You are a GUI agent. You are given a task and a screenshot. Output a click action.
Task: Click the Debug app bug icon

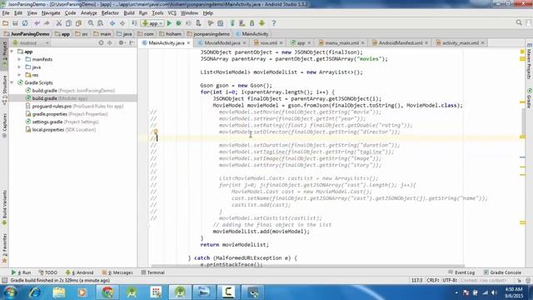pyautogui.click(x=178, y=23)
